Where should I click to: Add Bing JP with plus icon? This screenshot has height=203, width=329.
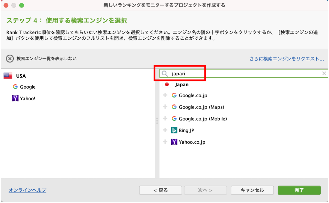165,130
